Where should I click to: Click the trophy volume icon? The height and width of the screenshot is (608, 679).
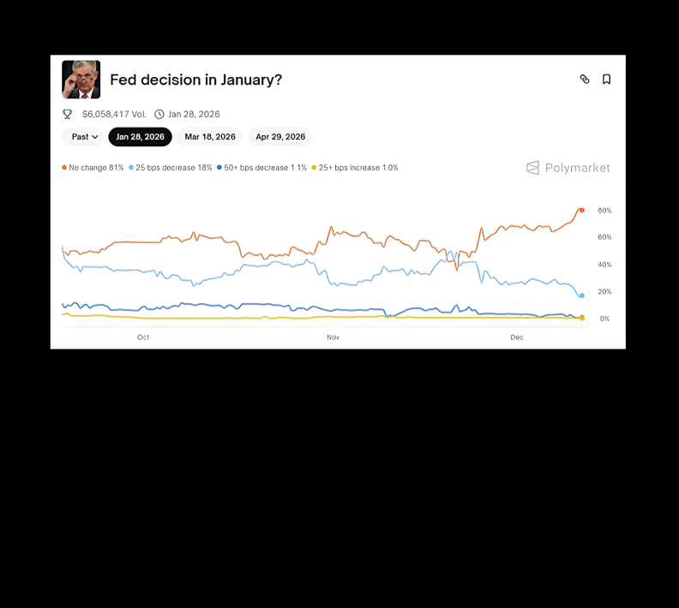[68, 114]
